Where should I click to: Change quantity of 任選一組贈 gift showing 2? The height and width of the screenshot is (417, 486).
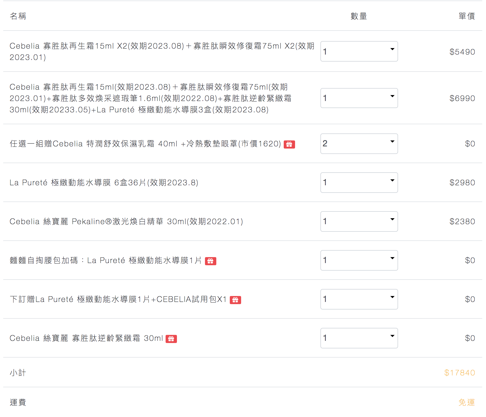coord(359,144)
